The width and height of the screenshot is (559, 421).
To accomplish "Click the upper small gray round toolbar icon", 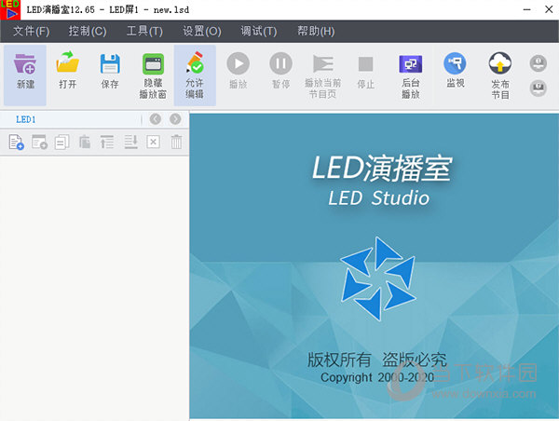I will 538,63.
